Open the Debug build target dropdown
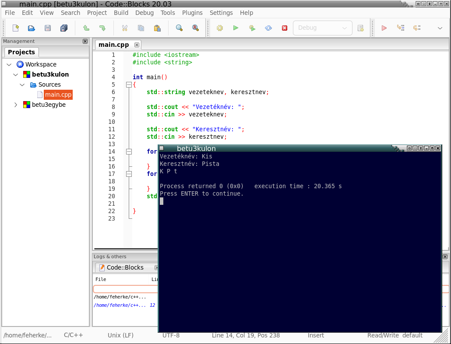The image size is (451, 344). click(x=322, y=28)
